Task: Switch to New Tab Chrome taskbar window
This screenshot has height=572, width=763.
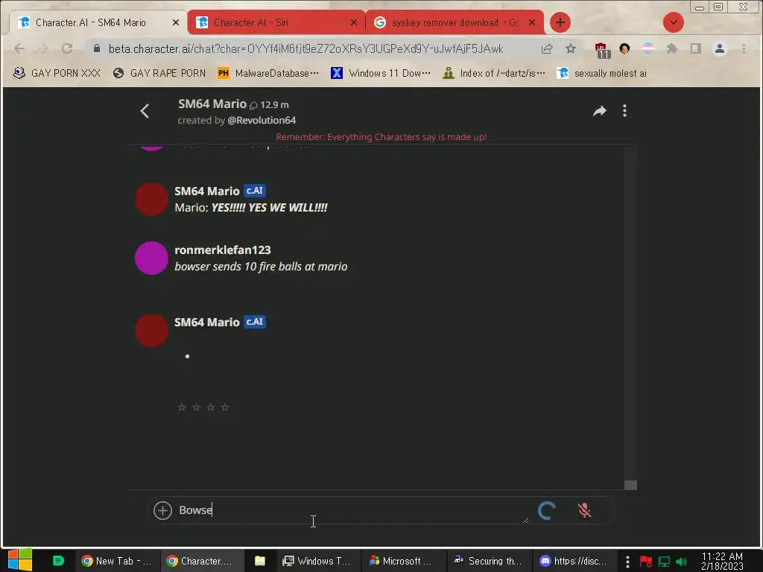Action: pyautogui.click(x=117, y=561)
